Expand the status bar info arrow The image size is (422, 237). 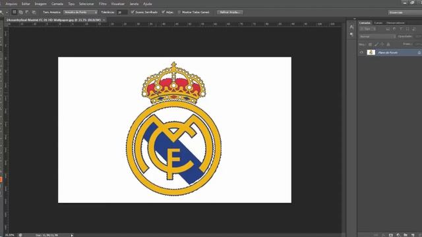72,235
